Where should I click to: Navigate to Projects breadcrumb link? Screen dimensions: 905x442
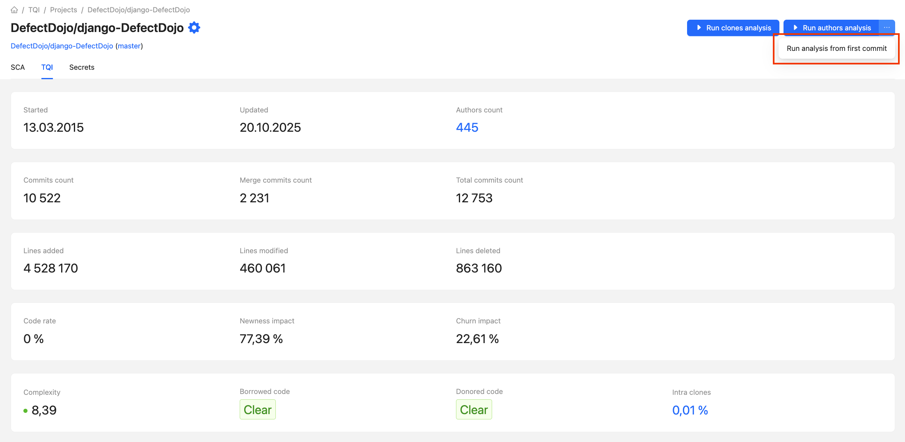click(x=64, y=10)
